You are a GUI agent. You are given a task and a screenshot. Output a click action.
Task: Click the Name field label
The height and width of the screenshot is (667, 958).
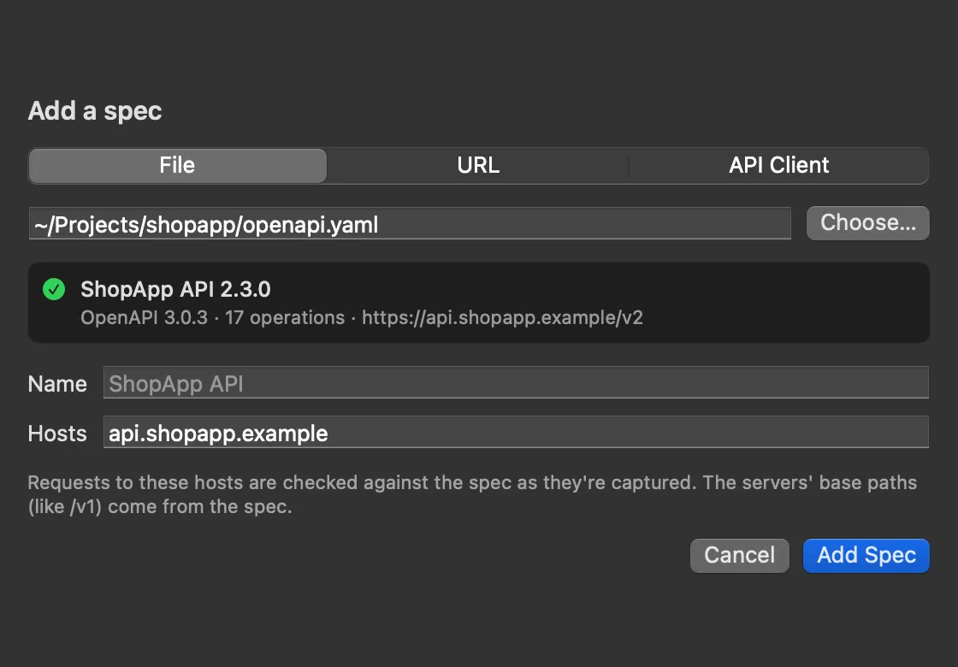[x=57, y=384]
